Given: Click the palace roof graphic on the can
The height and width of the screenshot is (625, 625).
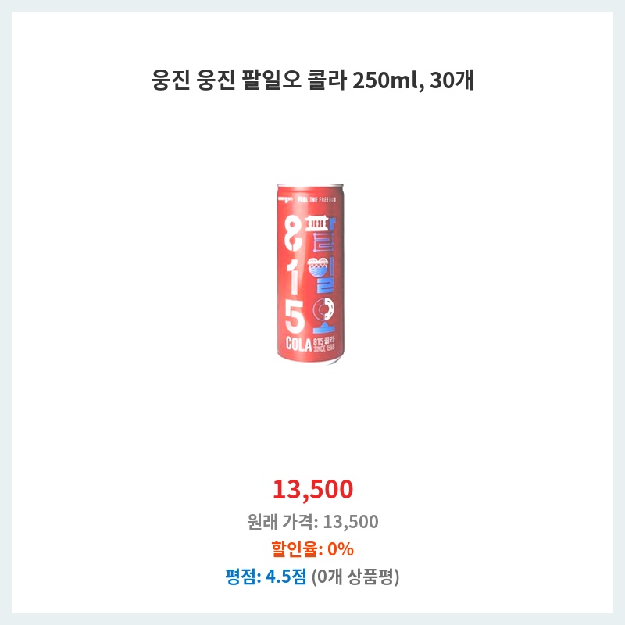Looking at the screenshot, I should pyautogui.click(x=317, y=223).
